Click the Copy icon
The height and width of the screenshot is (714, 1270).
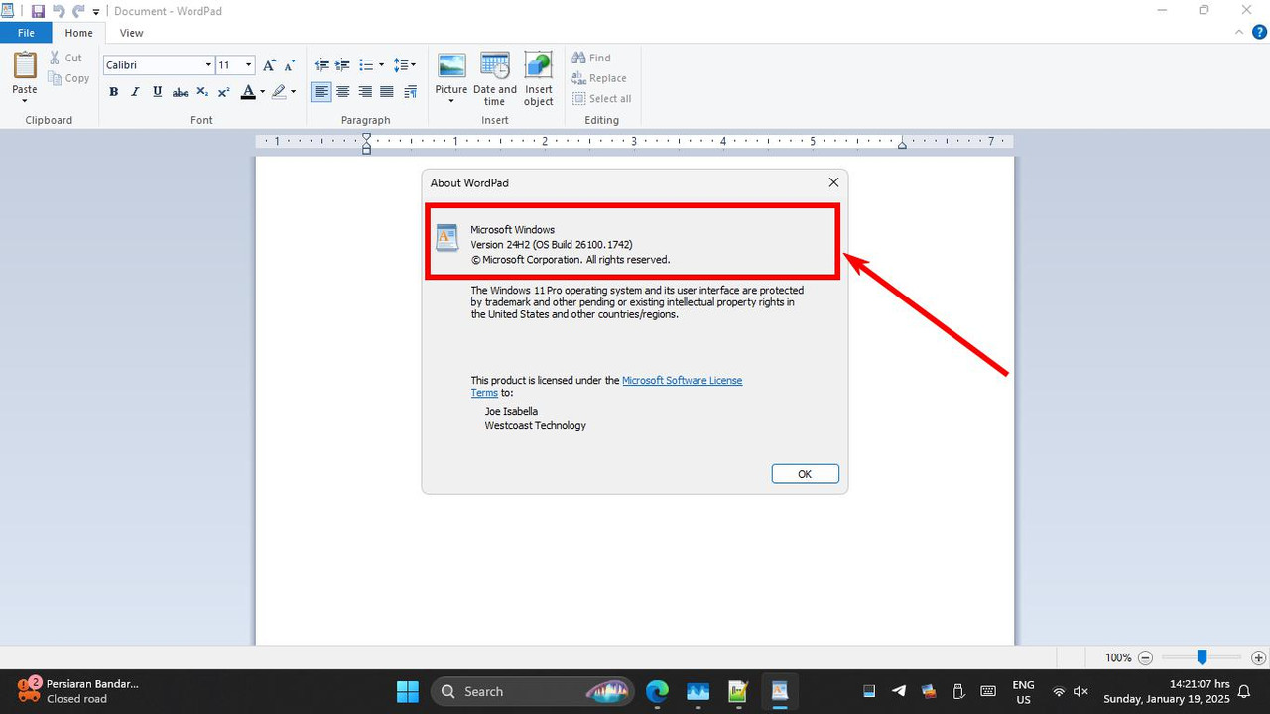pyautogui.click(x=56, y=78)
